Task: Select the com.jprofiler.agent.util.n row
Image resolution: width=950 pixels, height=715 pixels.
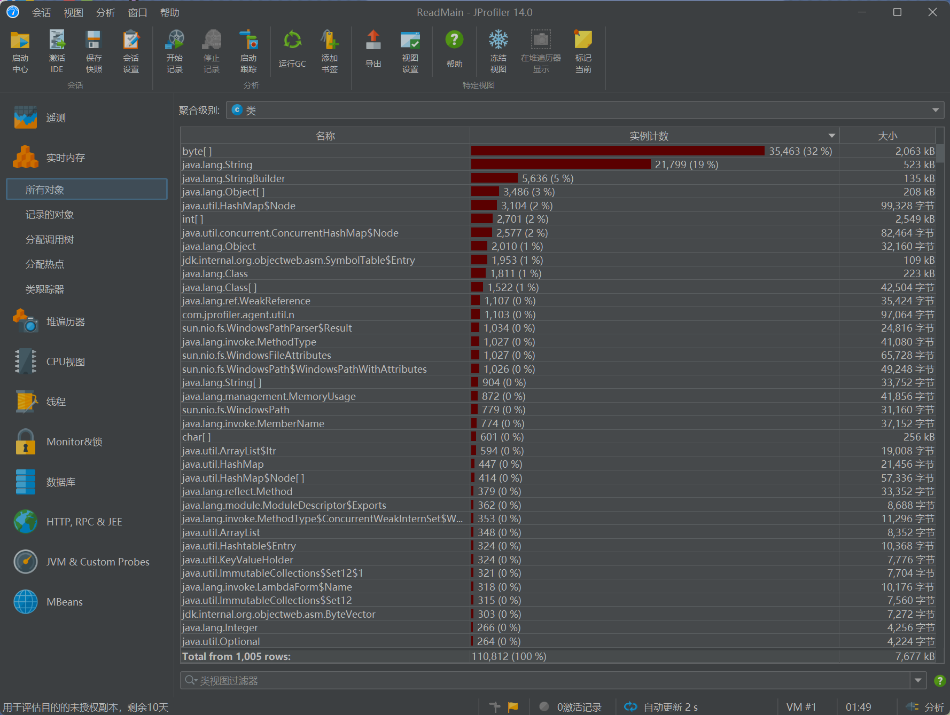Action: [558, 315]
